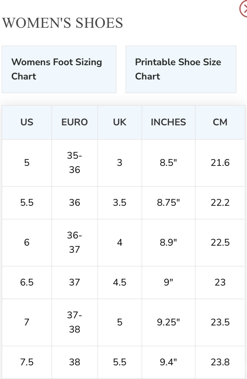This screenshot has height=379, width=247.
Task: Click the 23.8 CM cell
Action: [x=220, y=362]
